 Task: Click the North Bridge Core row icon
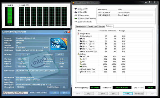tap(81, 69)
